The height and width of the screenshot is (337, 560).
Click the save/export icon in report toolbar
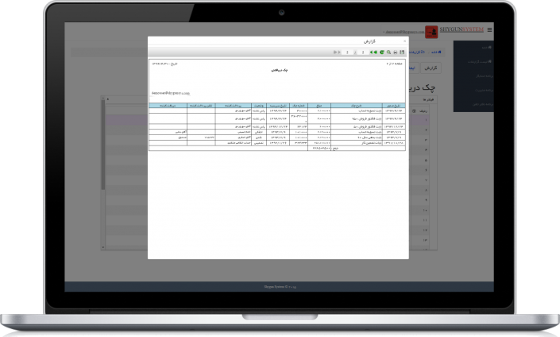(x=403, y=52)
